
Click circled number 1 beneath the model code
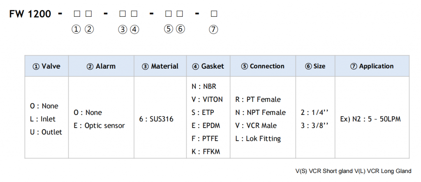click(76, 29)
